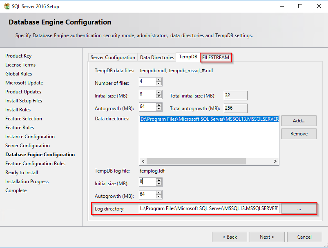This screenshot has width=328, height=248.
Task: Click the Log directory path field
Action: click(x=209, y=208)
